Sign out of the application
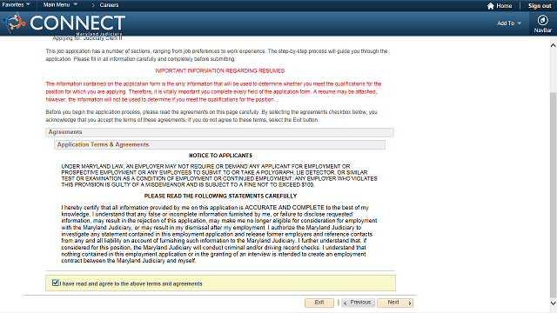The height and width of the screenshot is (313, 557). click(540, 6)
